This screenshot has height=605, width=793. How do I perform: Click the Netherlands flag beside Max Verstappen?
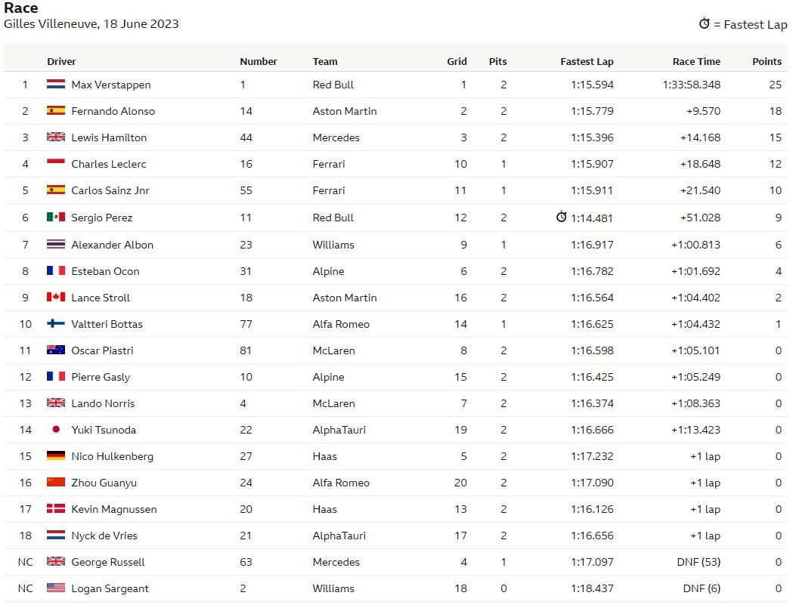pyautogui.click(x=56, y=85)
